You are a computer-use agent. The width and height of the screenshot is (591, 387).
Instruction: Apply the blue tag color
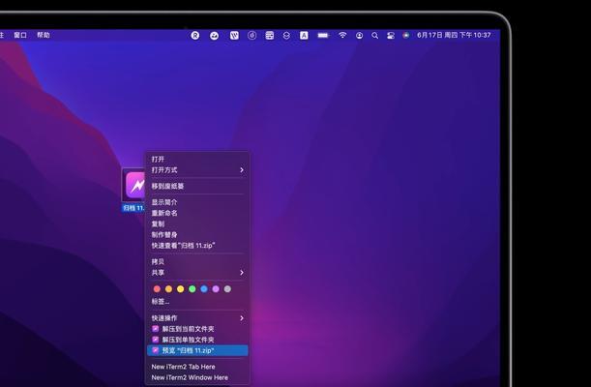click(204, 289)
